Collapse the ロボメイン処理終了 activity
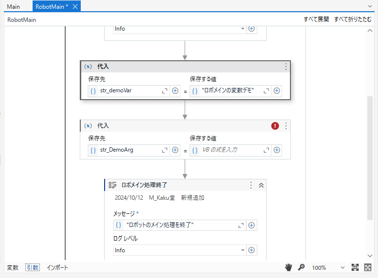The width and height of the screenshot is (378, 278). pyautogui.click(x=261, y=185)
